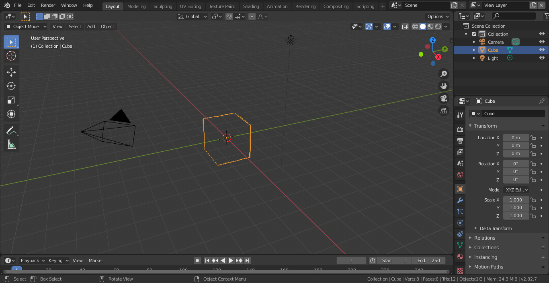
Task: Activate the Move tool
Action: pos(11,72)
